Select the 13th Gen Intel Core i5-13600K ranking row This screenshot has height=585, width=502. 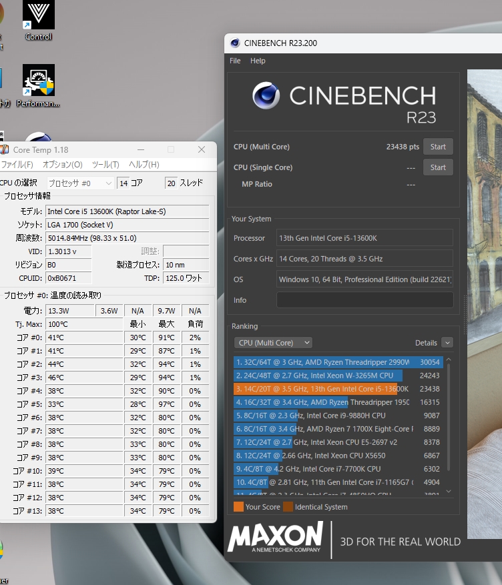338,389
